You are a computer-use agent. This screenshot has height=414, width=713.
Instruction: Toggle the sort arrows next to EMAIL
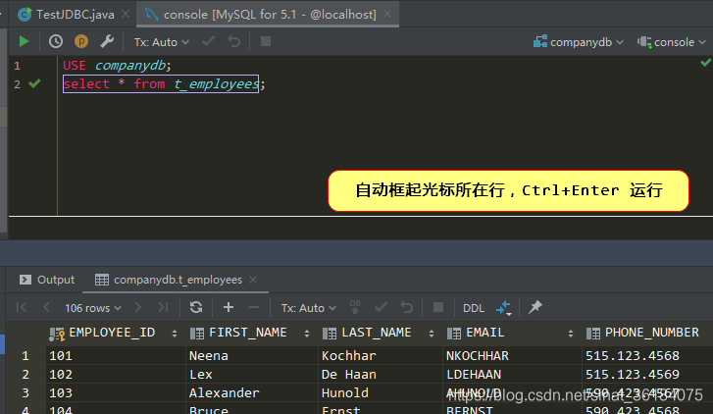click(570, 334)
